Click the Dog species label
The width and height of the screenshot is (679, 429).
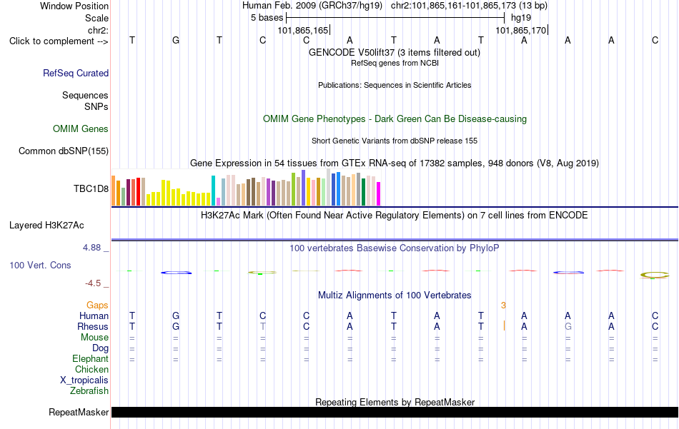click(x=101, y=348)
